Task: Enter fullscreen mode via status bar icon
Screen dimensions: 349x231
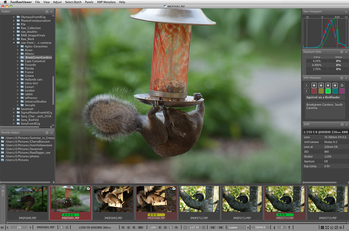Action: 327,228
